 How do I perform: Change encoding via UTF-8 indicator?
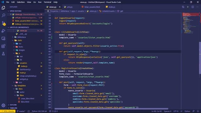coord(176,111)
